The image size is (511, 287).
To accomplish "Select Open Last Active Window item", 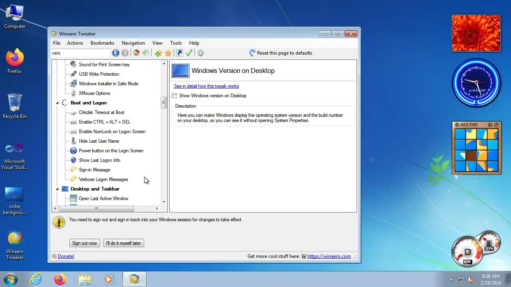I will [x=103, y=199].
